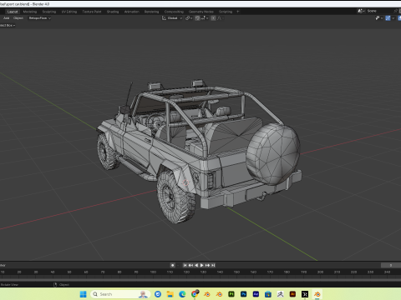
Task: Open the Add menu in viewport header
Action: click(6, 18)
